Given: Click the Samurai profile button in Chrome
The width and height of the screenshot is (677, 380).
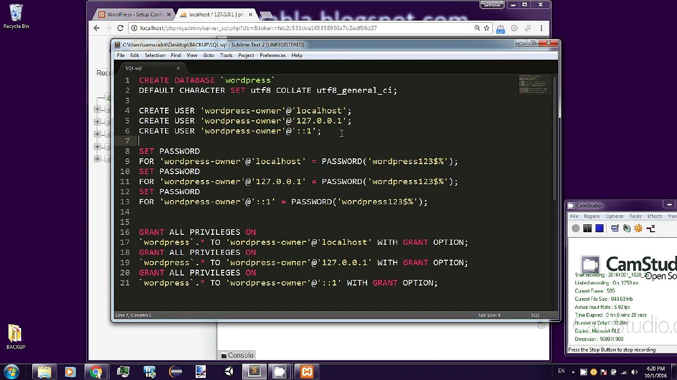Looking at the screenshot, I should point(492,5).
